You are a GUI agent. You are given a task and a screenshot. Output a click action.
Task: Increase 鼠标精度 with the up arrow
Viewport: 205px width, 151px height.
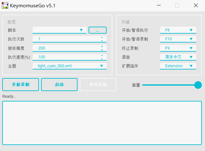[x=102, y=46]
